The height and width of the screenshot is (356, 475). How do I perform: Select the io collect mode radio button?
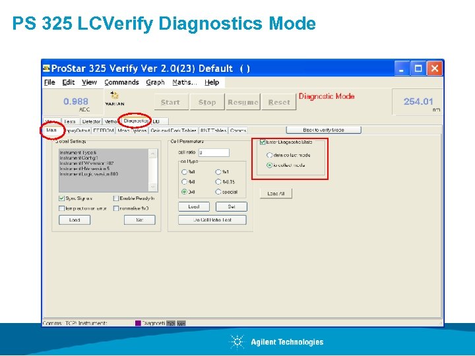coord(269,165)
